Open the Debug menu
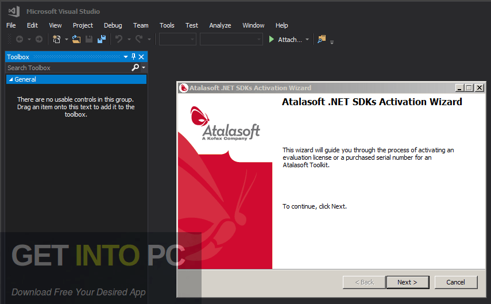This screenshot has height=304, width=491. [x=113, y=25]
